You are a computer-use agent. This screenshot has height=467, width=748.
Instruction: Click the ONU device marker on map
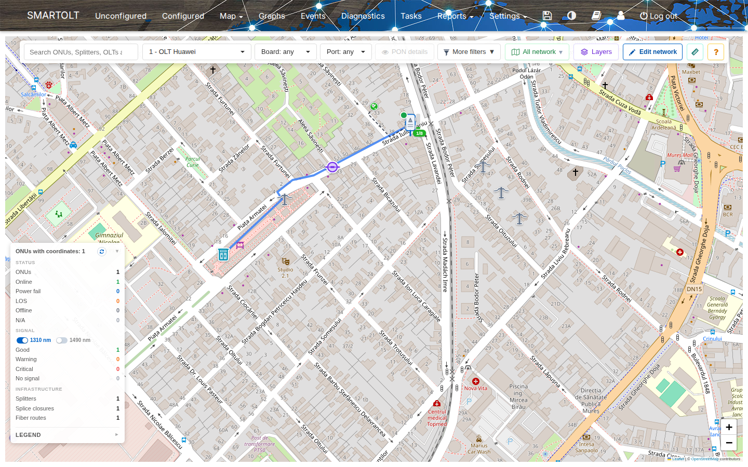point(410,122)
